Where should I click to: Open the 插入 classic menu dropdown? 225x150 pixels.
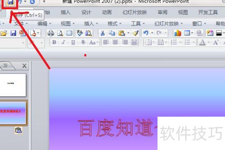91,23
